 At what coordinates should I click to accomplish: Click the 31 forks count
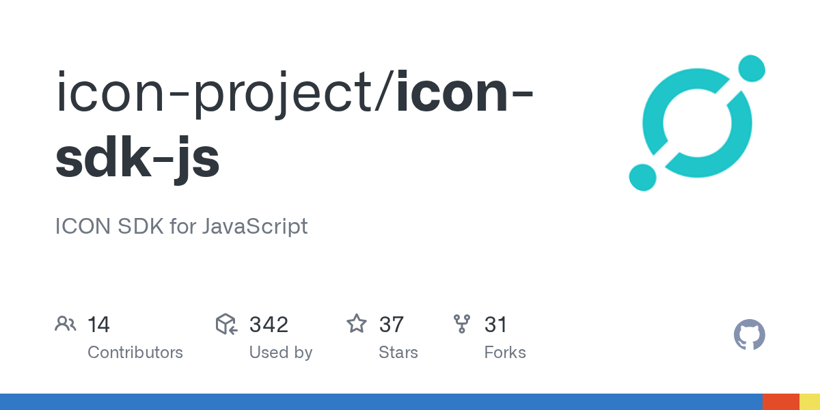pos(495,324)
